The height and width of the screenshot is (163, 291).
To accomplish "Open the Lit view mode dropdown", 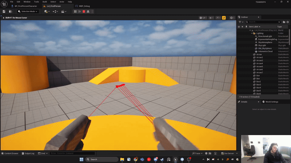I will click(203, 17).
